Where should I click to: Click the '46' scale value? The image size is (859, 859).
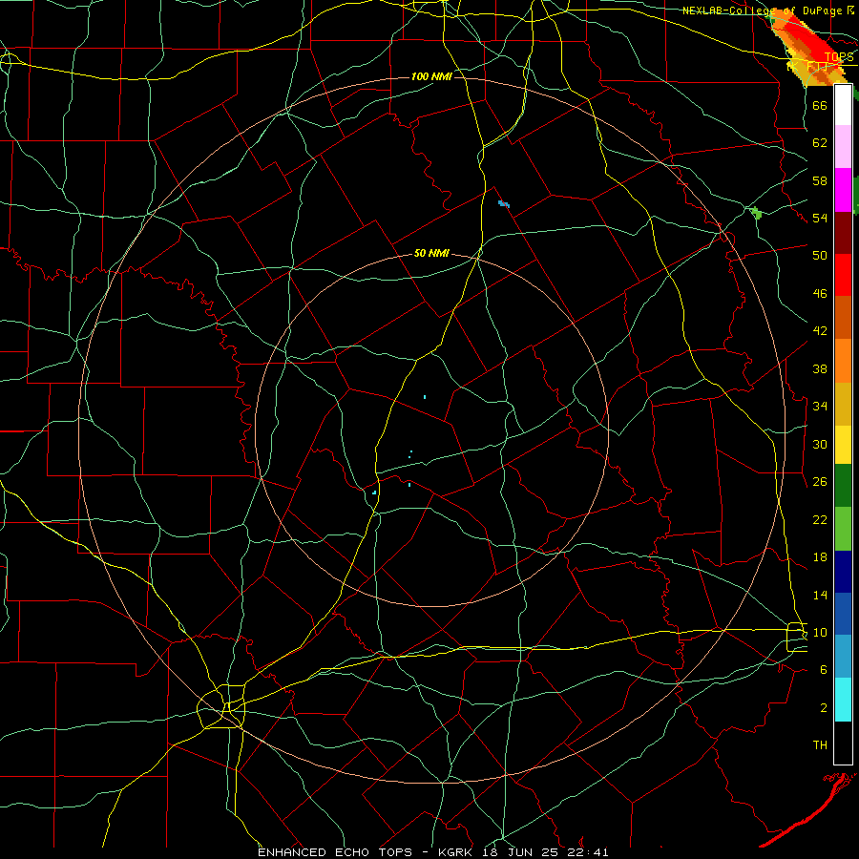(x=820, y=293)
